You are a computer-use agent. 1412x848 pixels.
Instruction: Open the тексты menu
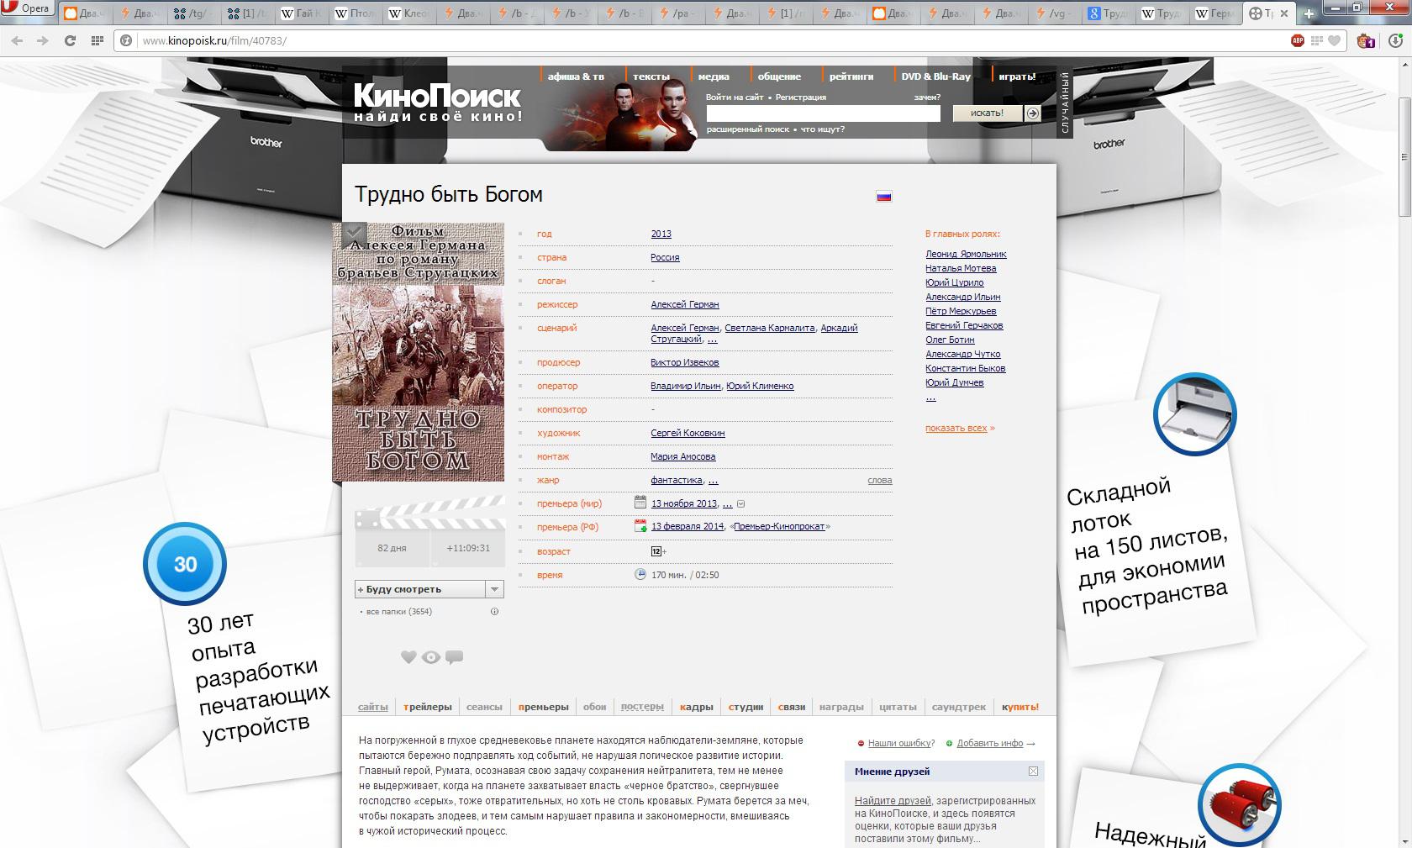651,76
